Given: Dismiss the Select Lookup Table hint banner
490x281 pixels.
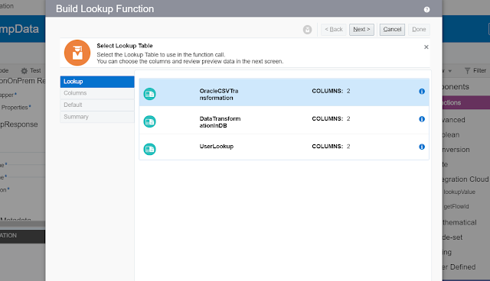Looking at the screenshot, I should (x=426, y=47).
